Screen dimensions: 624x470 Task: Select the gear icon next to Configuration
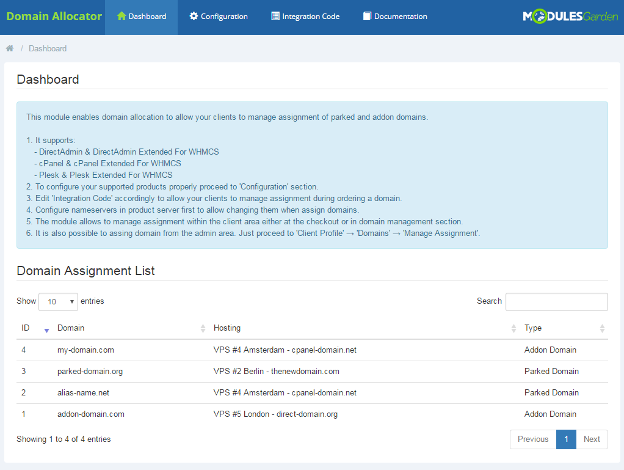tap(193, 17)
